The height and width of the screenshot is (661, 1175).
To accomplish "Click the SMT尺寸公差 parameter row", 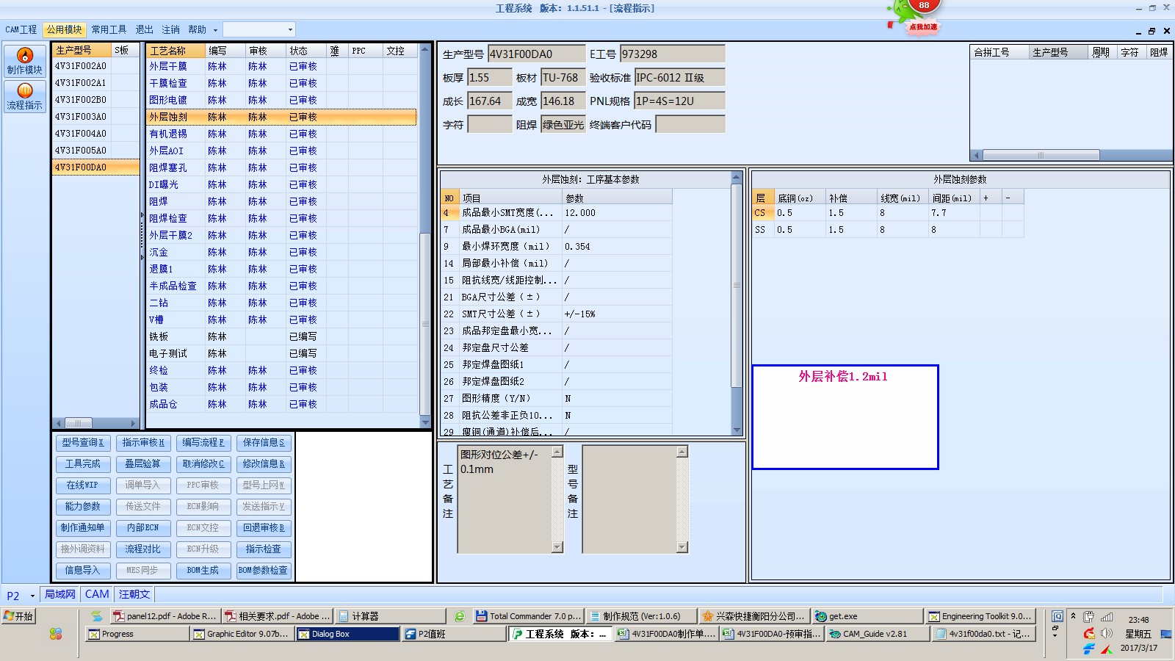I will point(557,314).
